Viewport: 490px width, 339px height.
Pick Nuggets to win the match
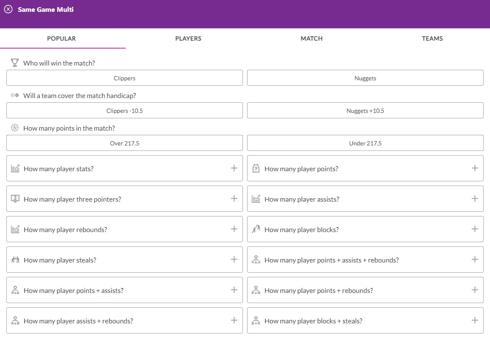click(x=365, y=78)
